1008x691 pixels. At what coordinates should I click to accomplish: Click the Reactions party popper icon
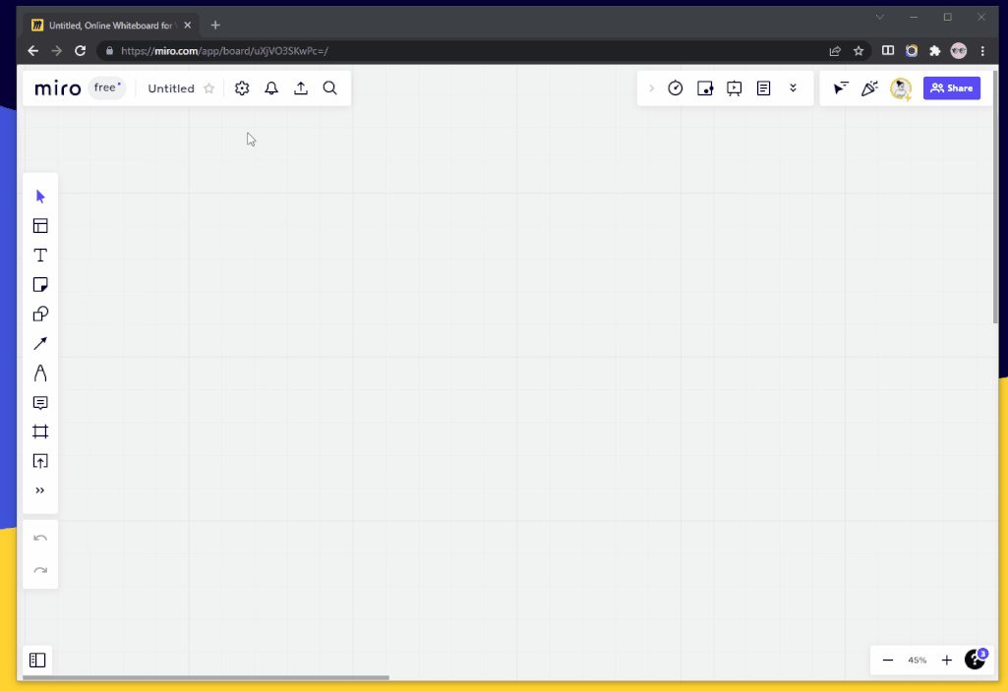tap(869, 88)
